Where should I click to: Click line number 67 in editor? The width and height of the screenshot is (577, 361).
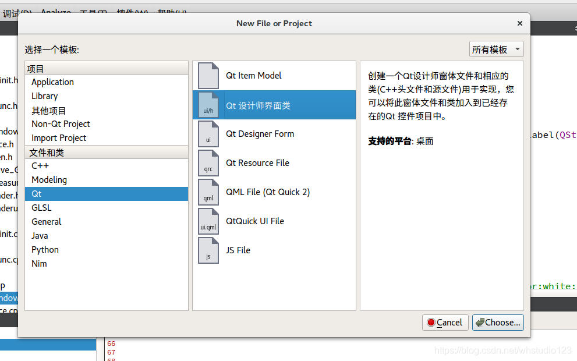pos(111,352)
